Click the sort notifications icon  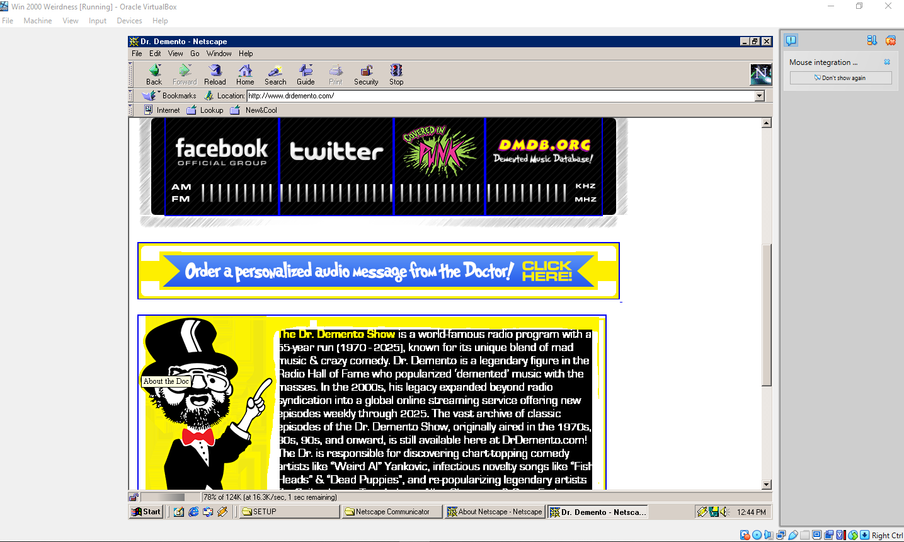(872, 40)
